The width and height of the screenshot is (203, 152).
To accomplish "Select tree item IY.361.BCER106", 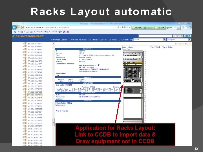I will (x=35, y=143).
